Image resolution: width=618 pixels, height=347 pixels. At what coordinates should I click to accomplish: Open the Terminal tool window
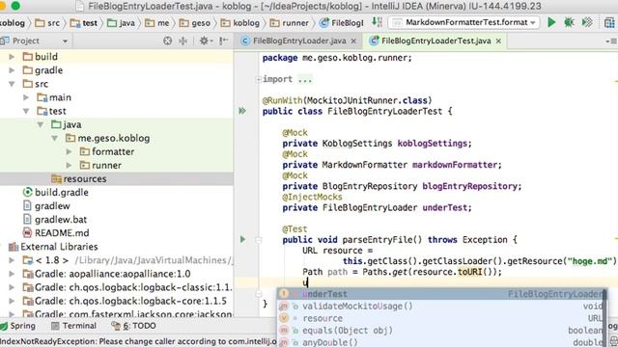pyautogui.click(x=74, y=326)
